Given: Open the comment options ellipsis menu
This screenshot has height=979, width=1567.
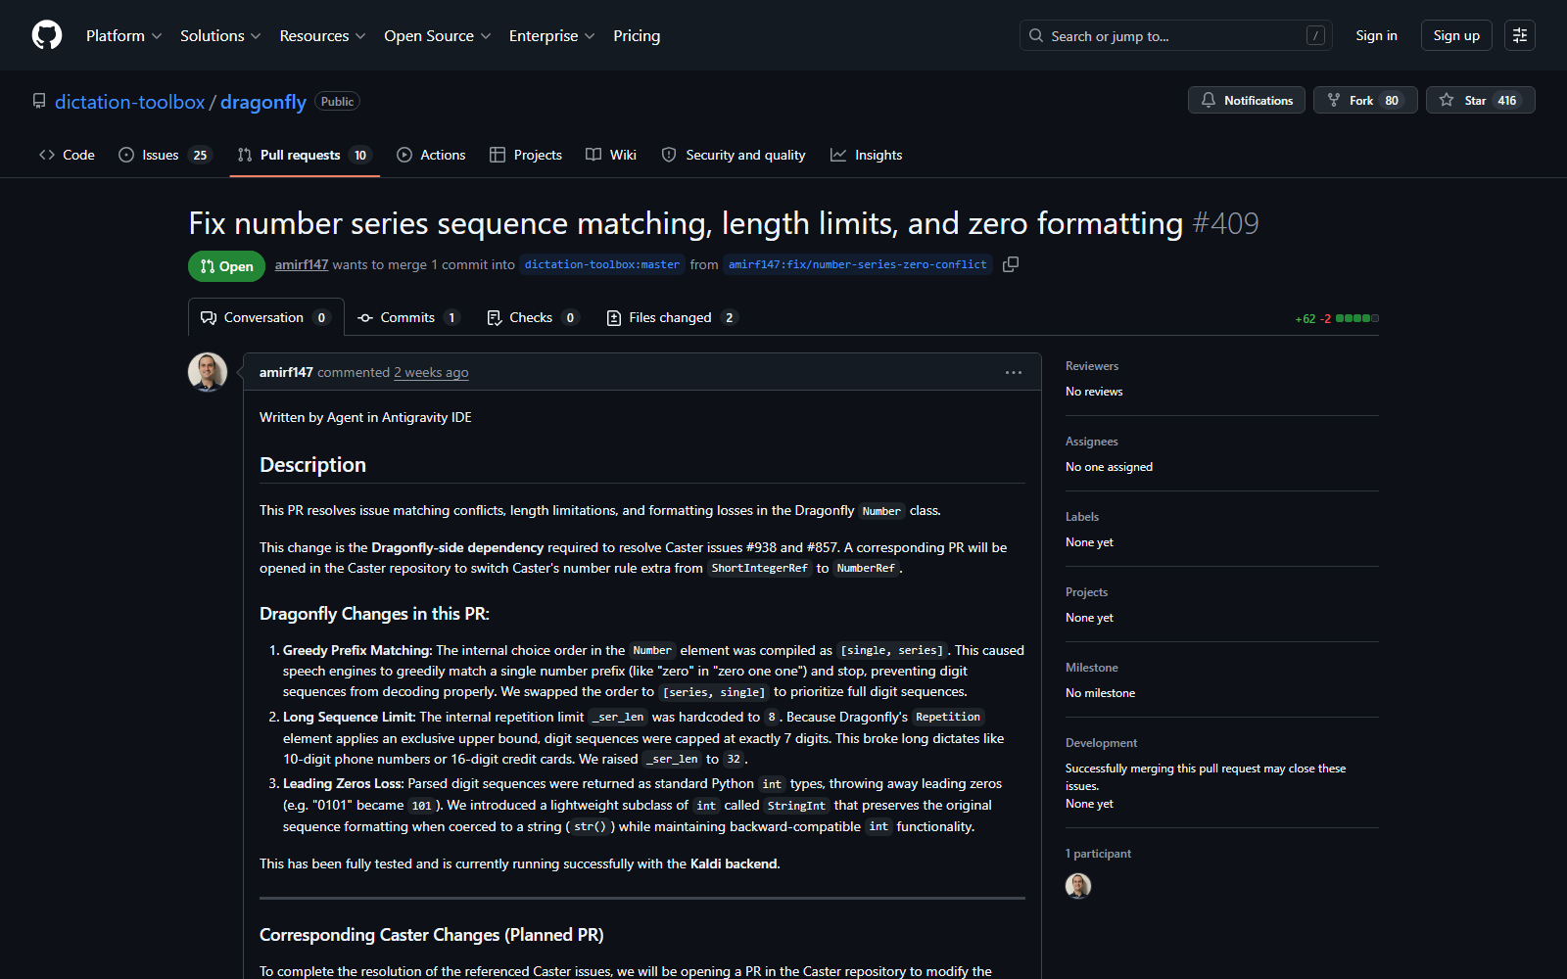Looking at the screenshot, I should 1014,372.
